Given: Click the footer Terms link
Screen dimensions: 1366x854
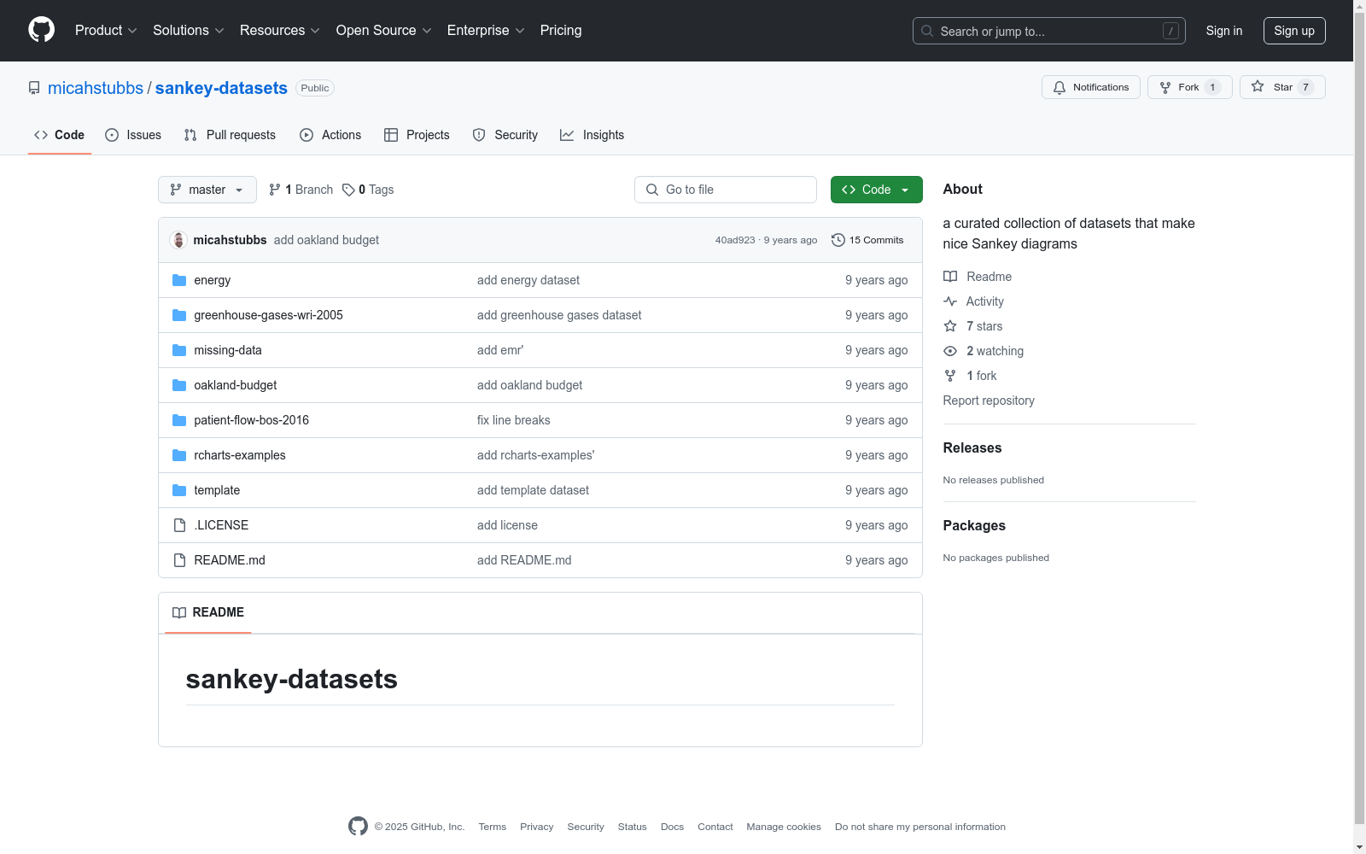Looking at the screenshot, I should click(493, 827).
